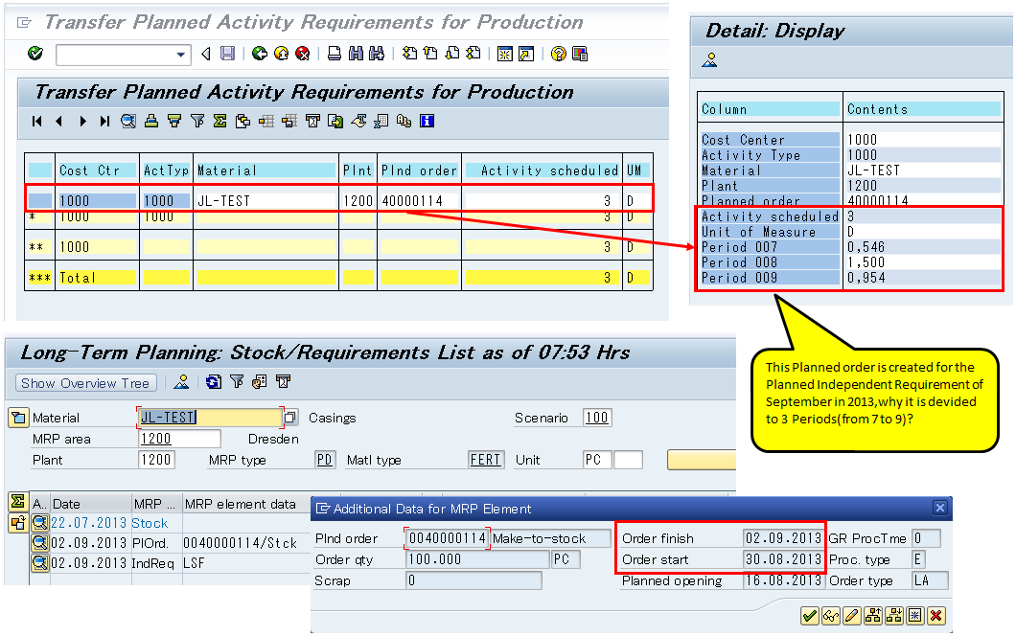Open details icon for IndReq LSF row
This screenshot has height=636, width=1016.
[40, 563]
